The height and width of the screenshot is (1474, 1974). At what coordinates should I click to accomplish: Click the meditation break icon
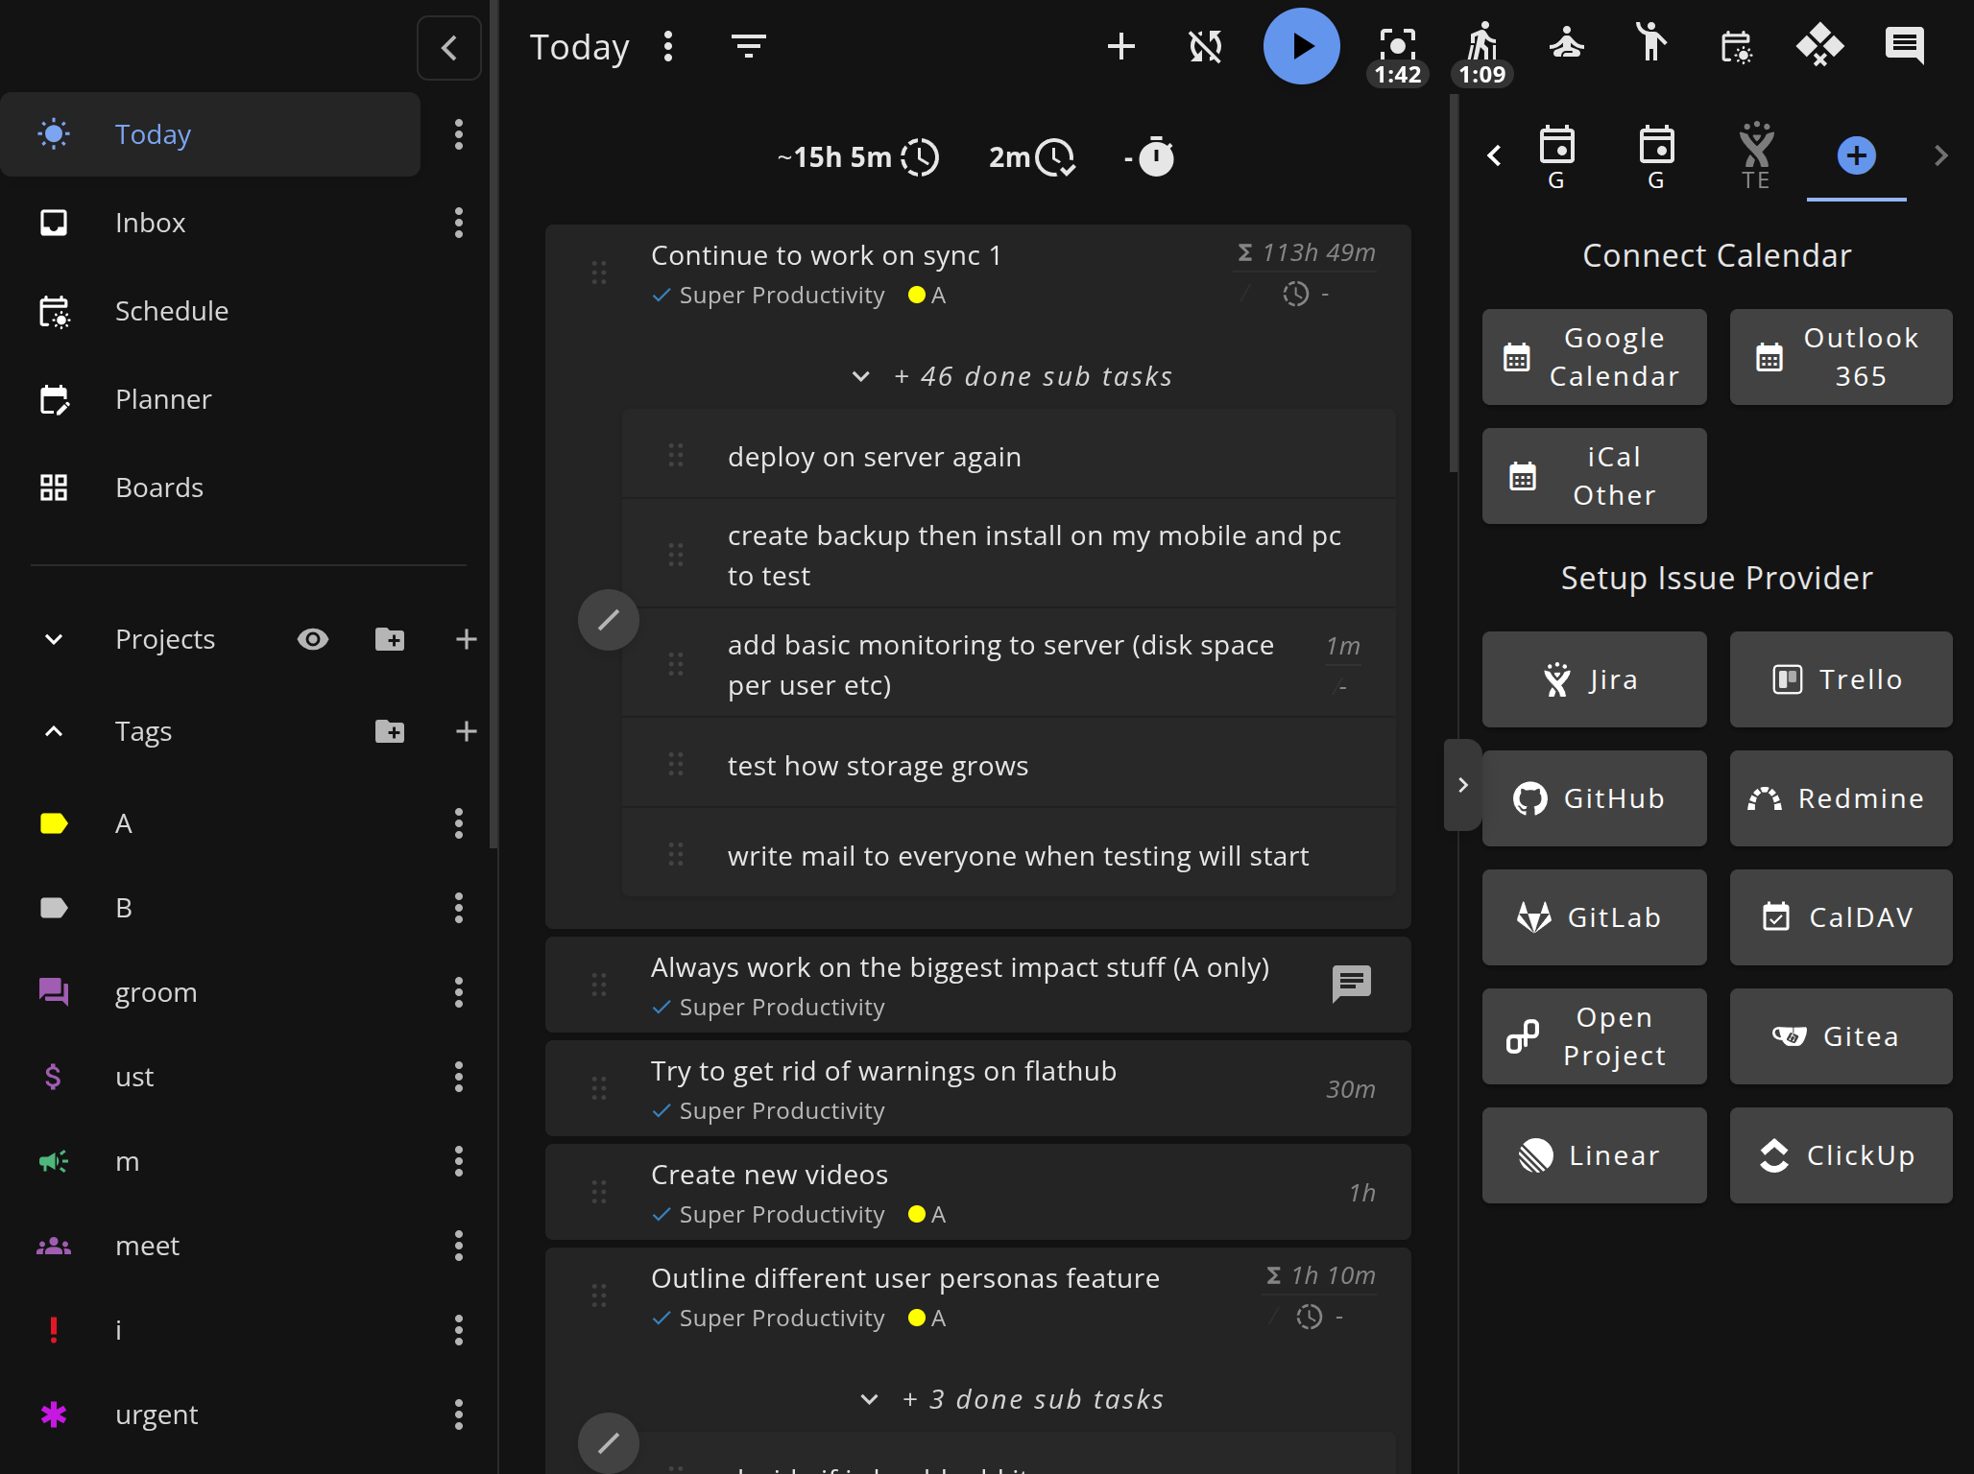(1565, 43)
